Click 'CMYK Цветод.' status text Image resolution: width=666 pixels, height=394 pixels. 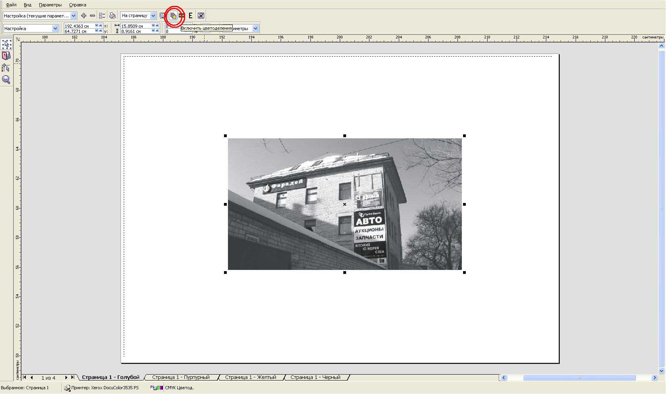coord(179,388)
